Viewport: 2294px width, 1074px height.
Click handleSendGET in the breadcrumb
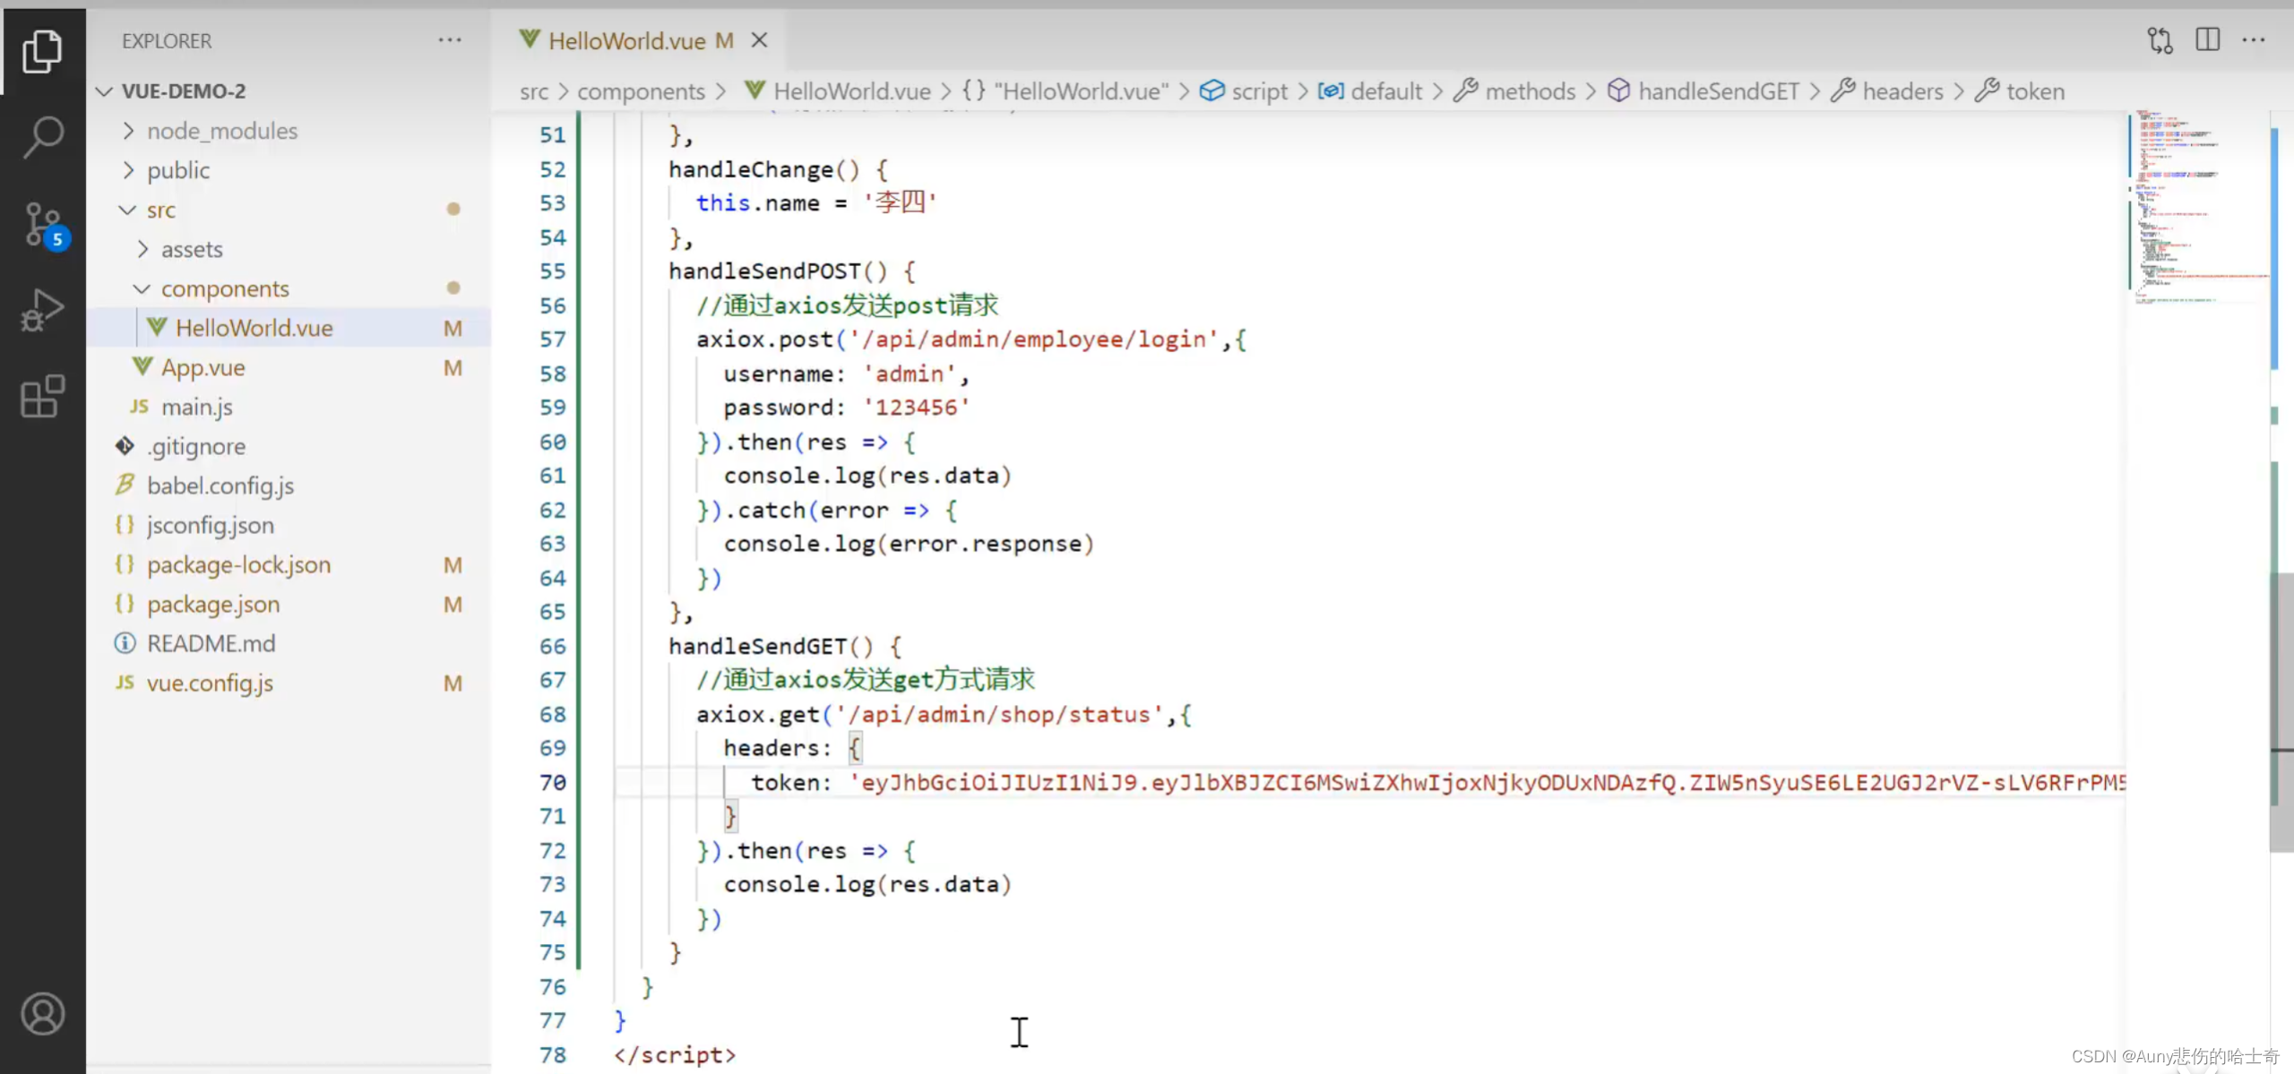(1718, 91)
